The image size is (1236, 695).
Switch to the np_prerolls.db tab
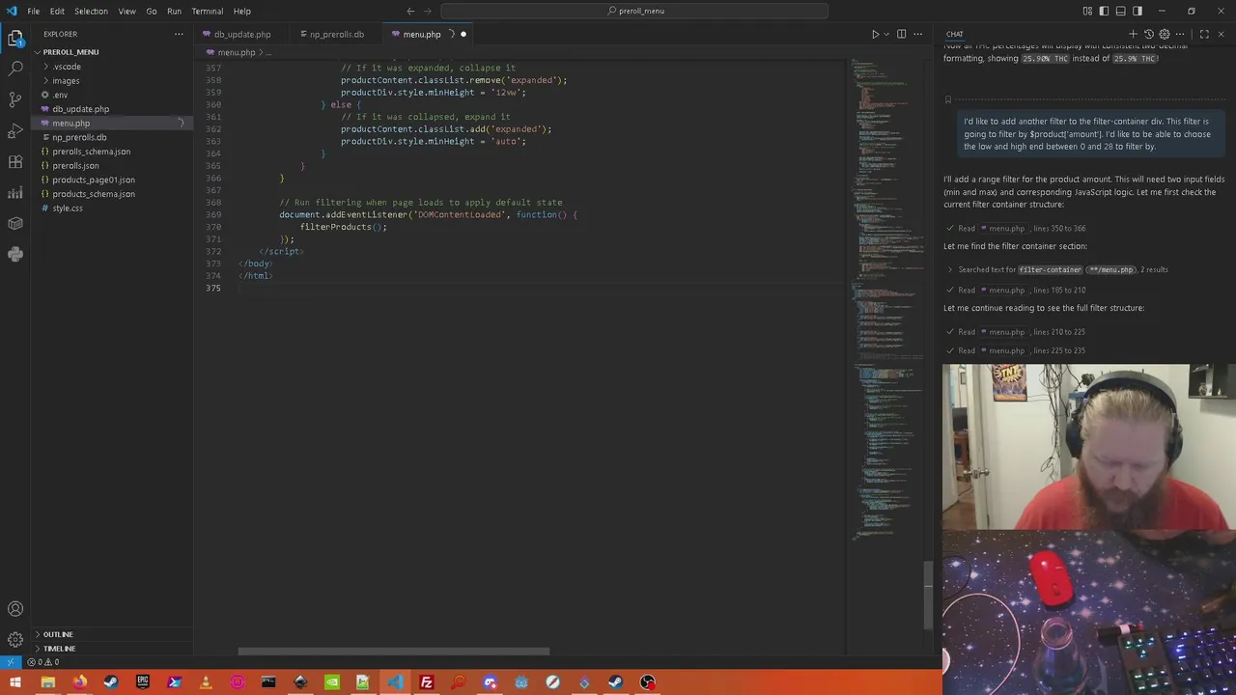[x=336, y=34]
